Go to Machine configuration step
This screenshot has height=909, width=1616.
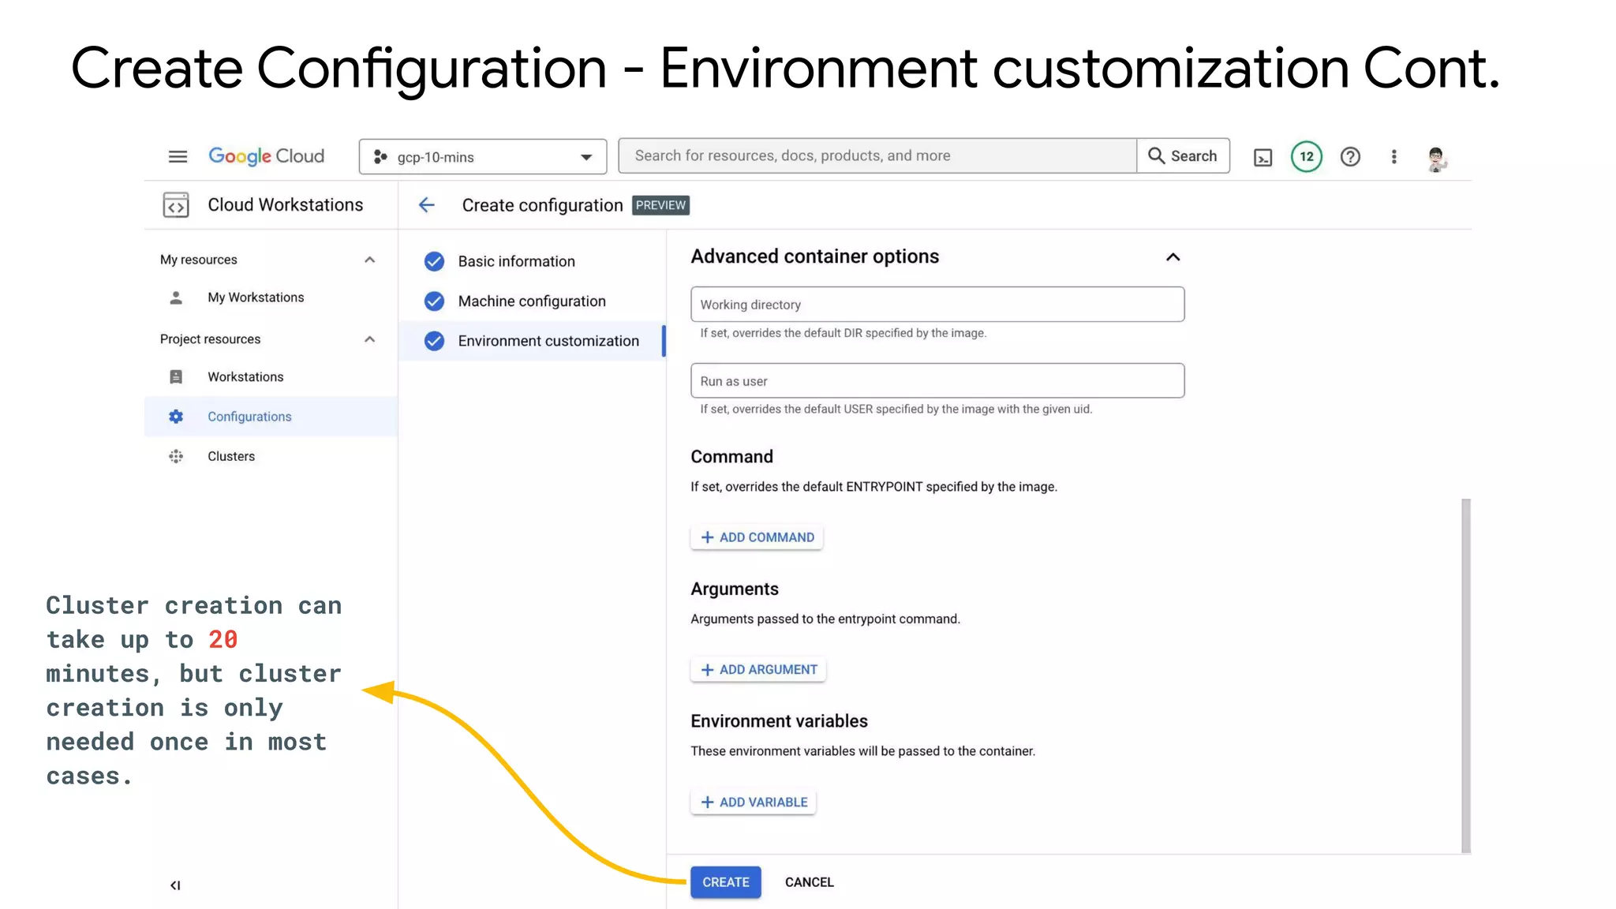point(532,301)
